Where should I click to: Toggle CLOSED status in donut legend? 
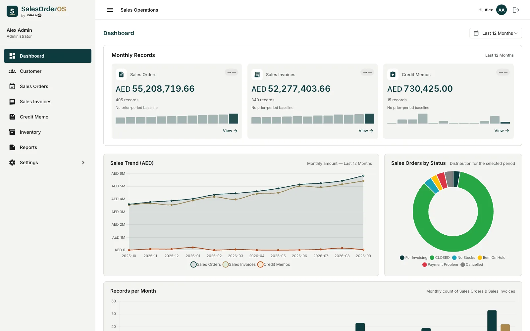click(x=440, y=258)
